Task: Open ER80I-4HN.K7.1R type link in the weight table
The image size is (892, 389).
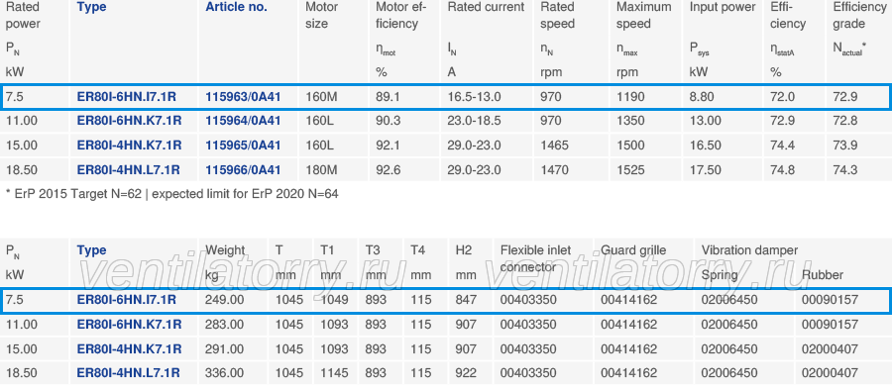Action: click(x=129, y=348)
